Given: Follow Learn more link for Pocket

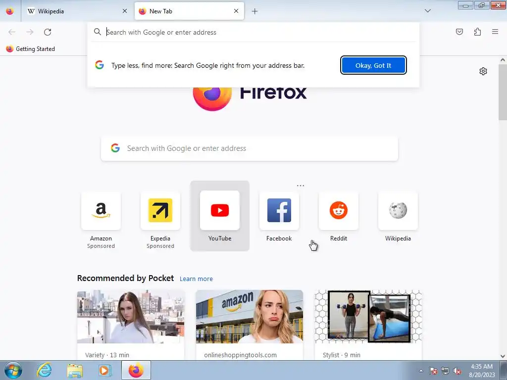Looking at the screenshot, I should [196, 279].
